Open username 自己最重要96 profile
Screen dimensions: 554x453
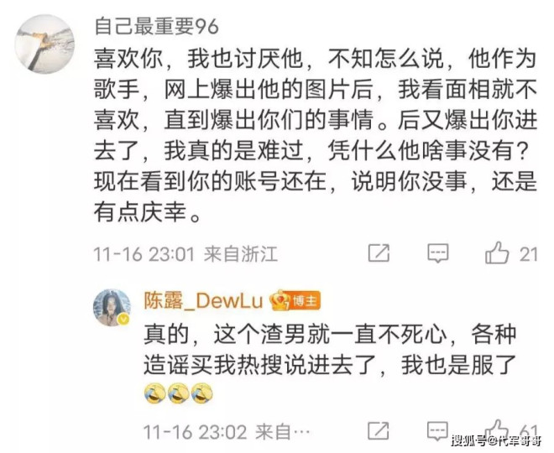[x=156, y=27]
